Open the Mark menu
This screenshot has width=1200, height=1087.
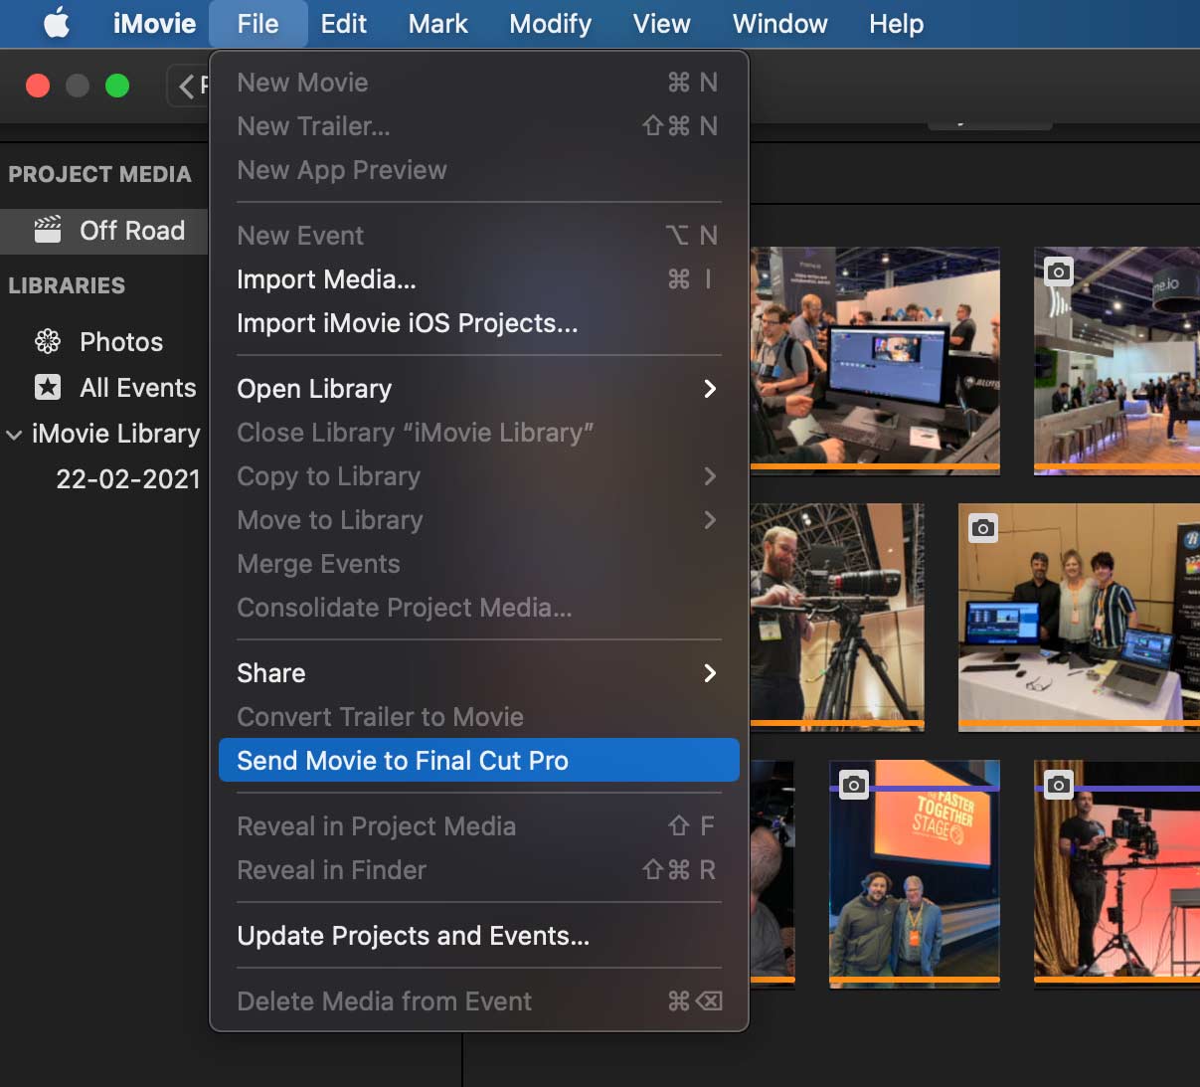(x=437, y=23)
